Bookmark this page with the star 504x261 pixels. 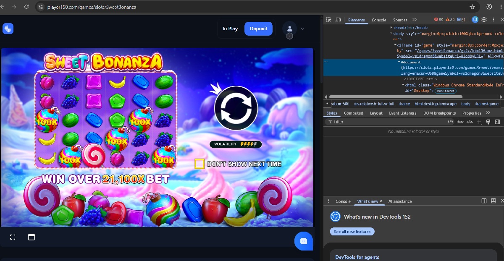click(472, 7)
